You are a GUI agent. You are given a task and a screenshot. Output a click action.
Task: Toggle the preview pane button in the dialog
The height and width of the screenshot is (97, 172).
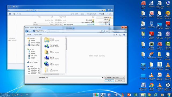(120, 35)
